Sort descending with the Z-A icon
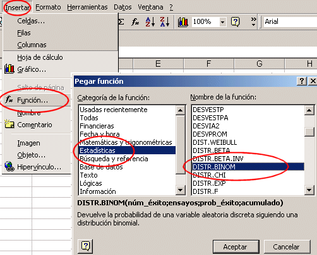The height and width of the screenshot is (255, 317). click(x=165, y=21)
